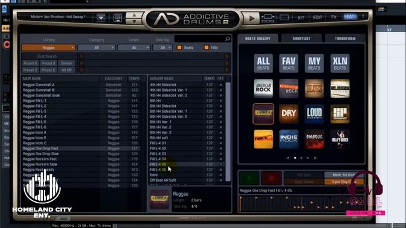Select 'Reggae Dancehall A' in main list
The width and height of the screenshot is (406, 228).
click(x=81, y=85)
